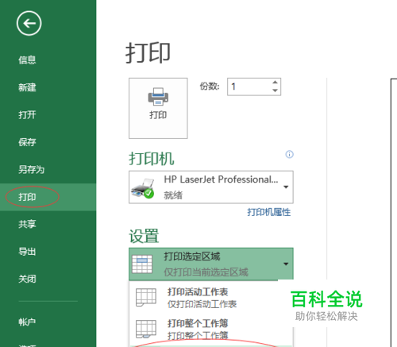Click the entire workbook grid icon

[146, 329]
